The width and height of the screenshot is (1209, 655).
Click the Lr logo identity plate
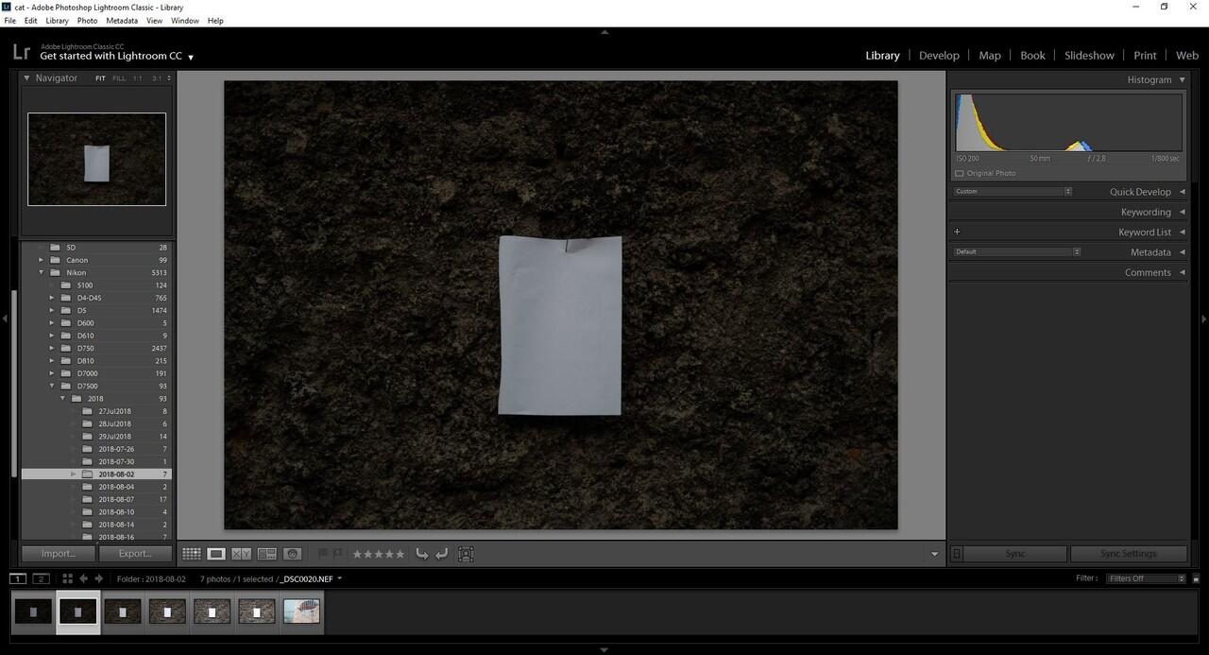21,52
